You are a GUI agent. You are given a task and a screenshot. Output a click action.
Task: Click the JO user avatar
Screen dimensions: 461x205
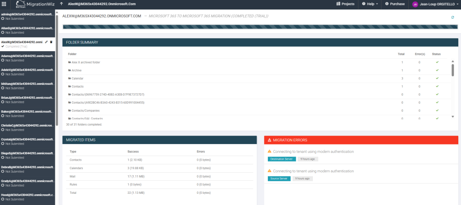point(415,4)
